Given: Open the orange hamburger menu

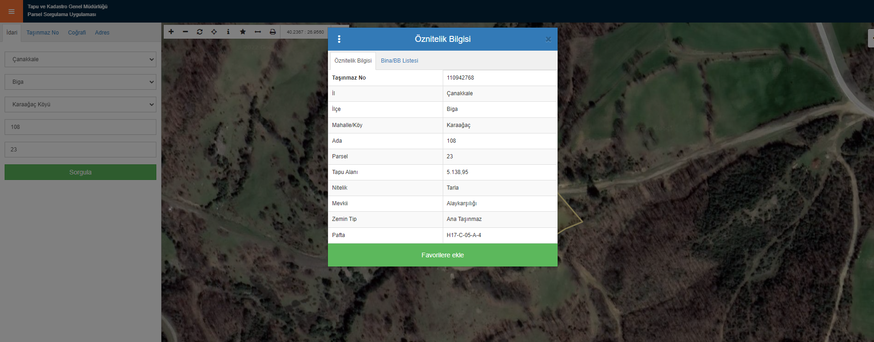Looking at the screenshot, I should coord(12,12).
